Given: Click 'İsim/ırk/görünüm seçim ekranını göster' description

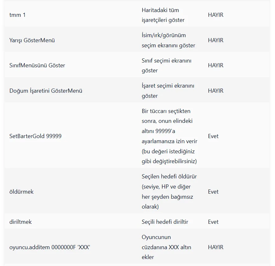Looking at the screenshot, I should pos(168,40).
